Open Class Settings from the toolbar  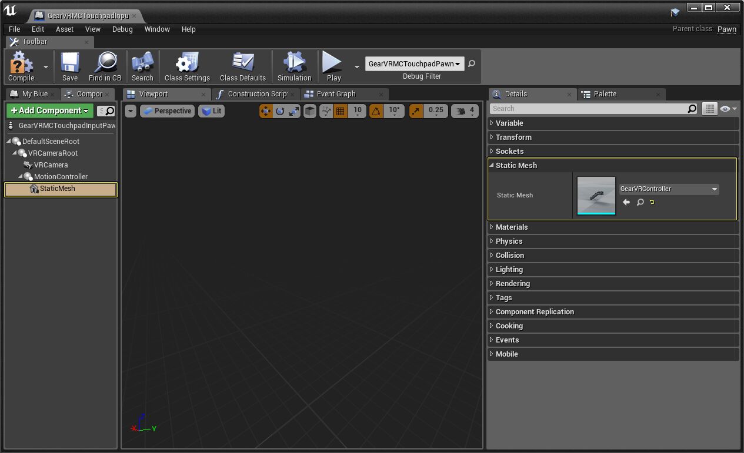point(187,66)
